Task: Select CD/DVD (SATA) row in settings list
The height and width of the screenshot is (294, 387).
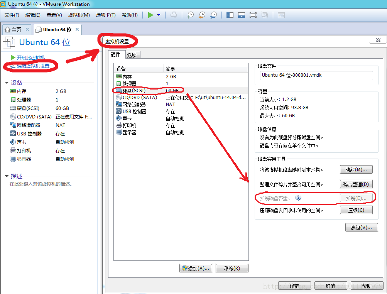Action: 181,98
